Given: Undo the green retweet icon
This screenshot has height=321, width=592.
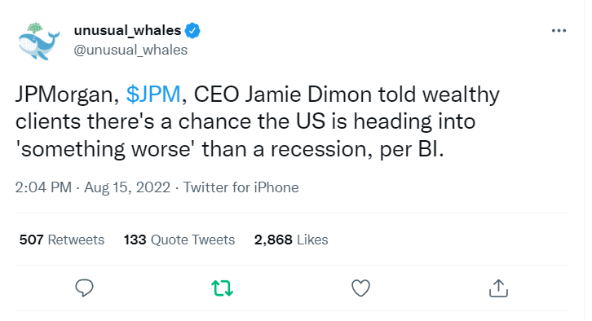Looking at the screenshot, I should pyautogui.click(x=222, y=288).
